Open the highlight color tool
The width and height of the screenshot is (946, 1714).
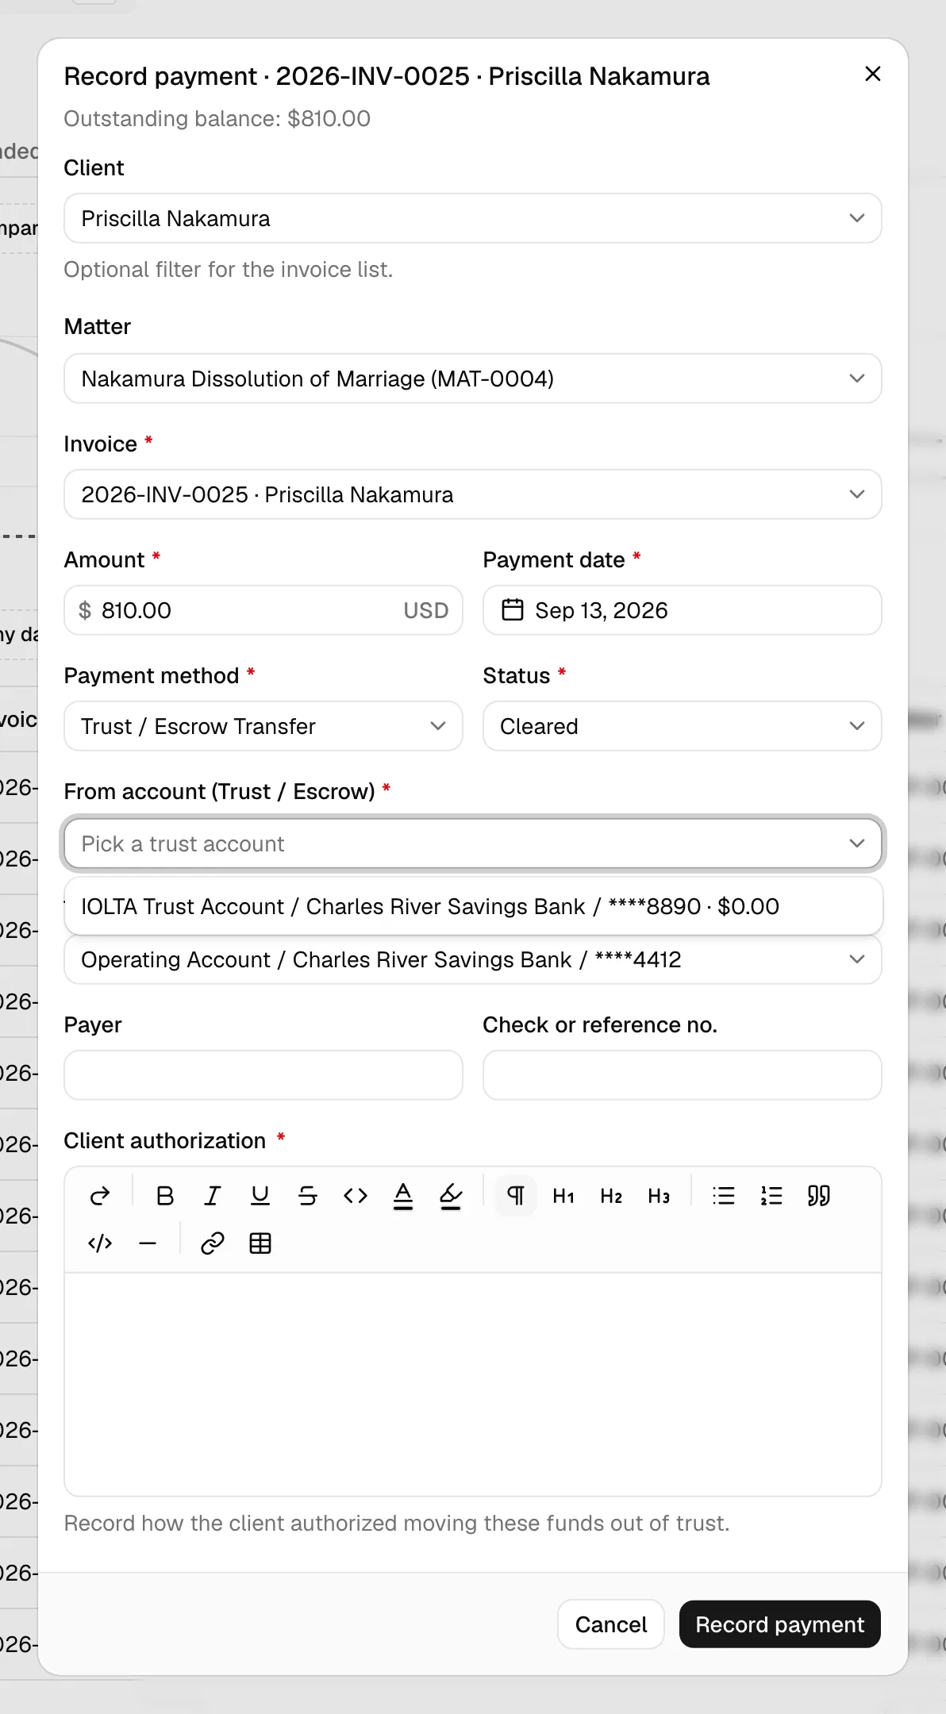click(x=451, y=1196)
